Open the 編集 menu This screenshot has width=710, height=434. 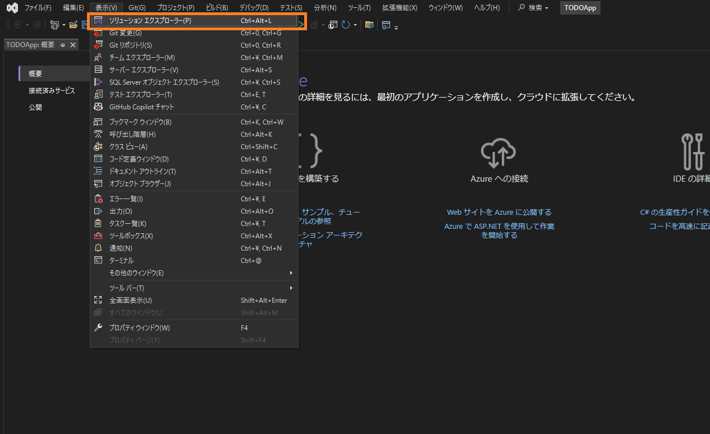point(74,8)
